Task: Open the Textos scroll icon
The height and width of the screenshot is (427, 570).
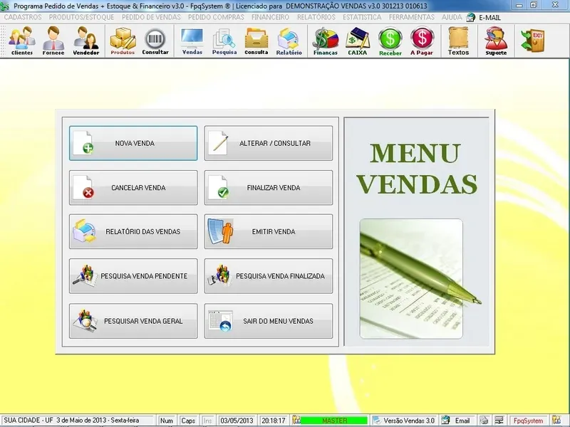Action: [x=458, y=41]
